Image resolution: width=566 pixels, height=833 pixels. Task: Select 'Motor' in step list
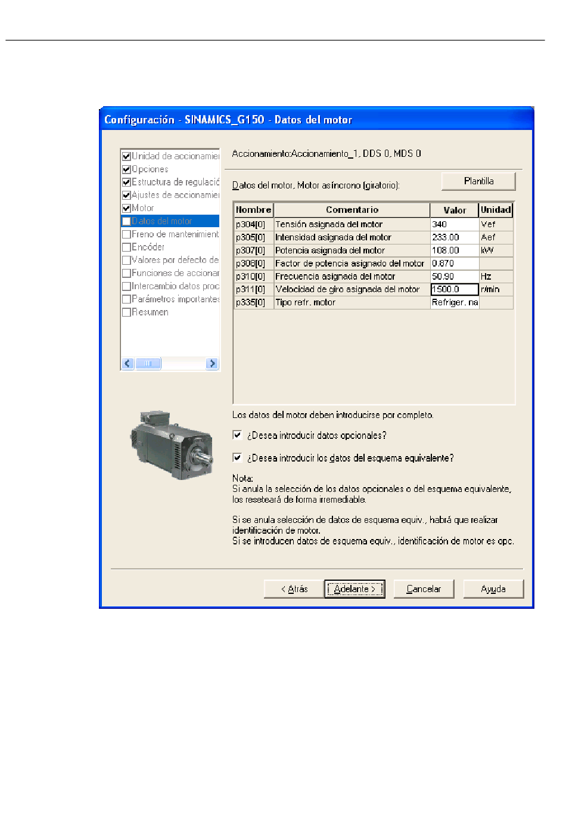point(143,208)
